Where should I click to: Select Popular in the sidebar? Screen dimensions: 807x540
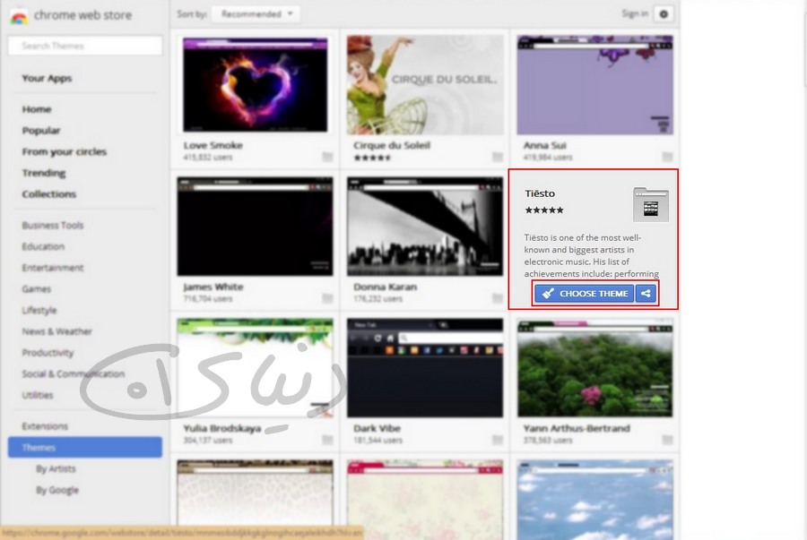41,131
